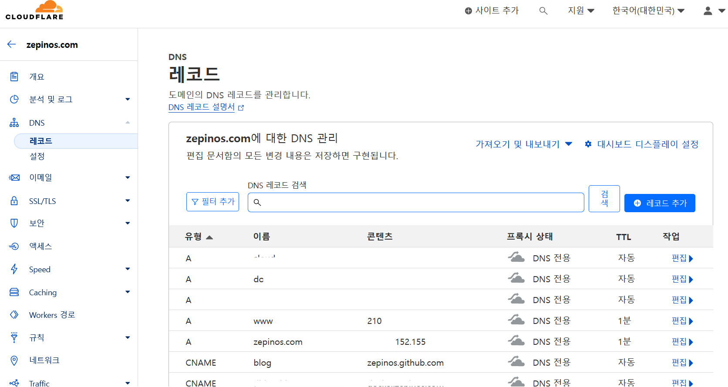This screenshot has height=387, width=728.
Task: Click 사이트 추가 in the top bar
Action: point(492,10)
